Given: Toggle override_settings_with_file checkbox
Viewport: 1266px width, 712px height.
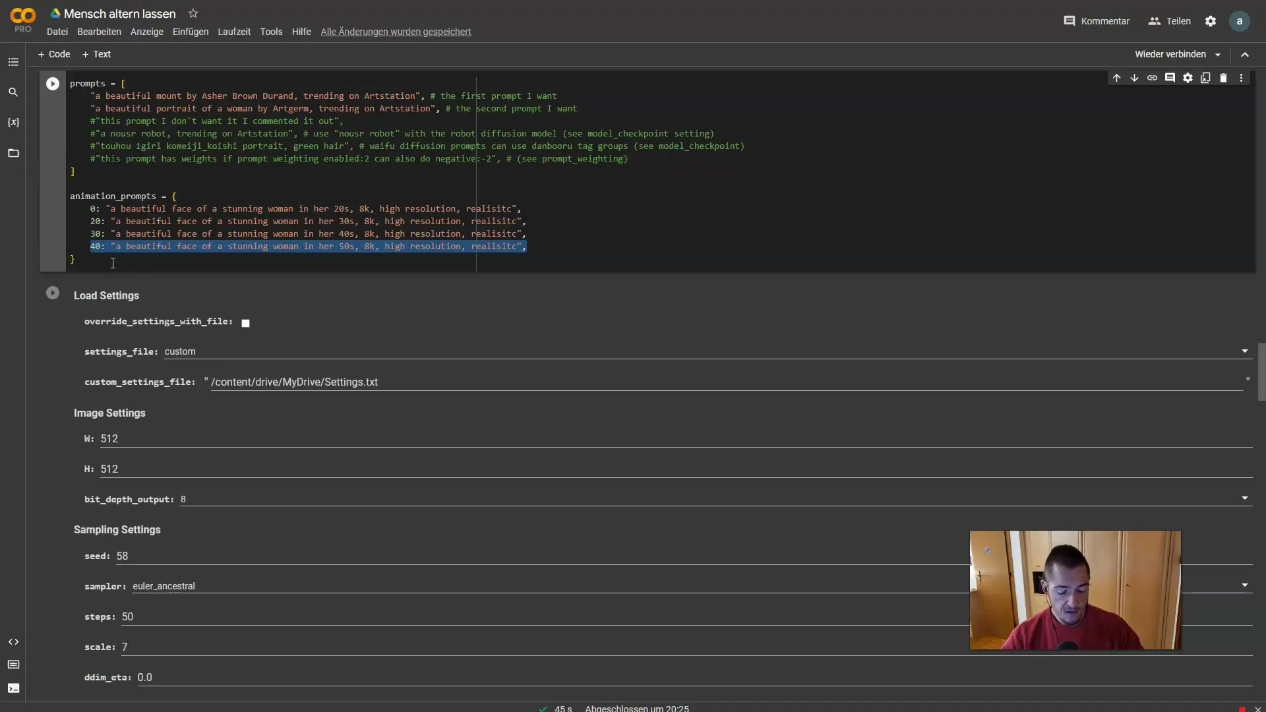Looking at the screenshot, I should 245,323.
